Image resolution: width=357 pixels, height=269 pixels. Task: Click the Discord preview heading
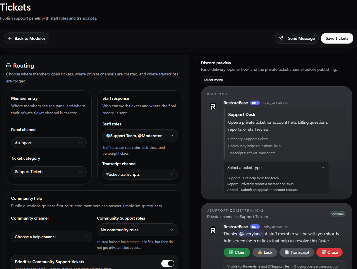coord(216,63)
